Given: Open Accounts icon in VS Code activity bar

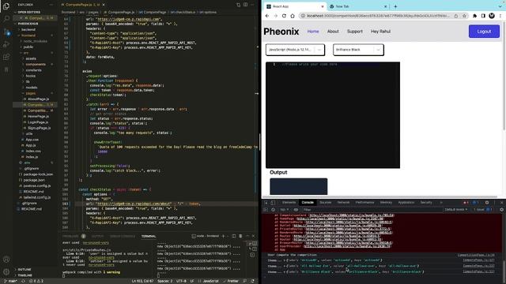Looking at the screenshot, I should click(x=6, y=260).
